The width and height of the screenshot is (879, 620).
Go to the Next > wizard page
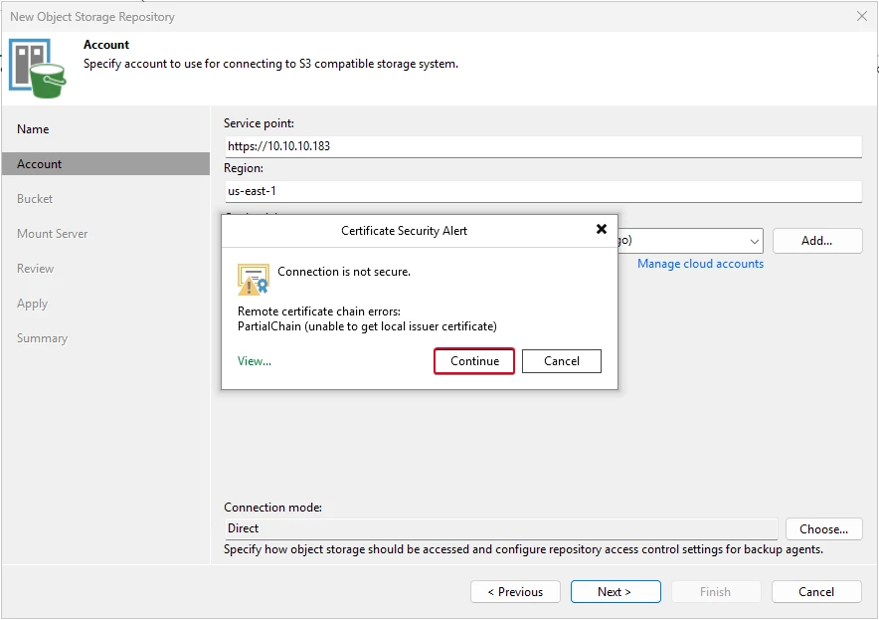point(615,592)
